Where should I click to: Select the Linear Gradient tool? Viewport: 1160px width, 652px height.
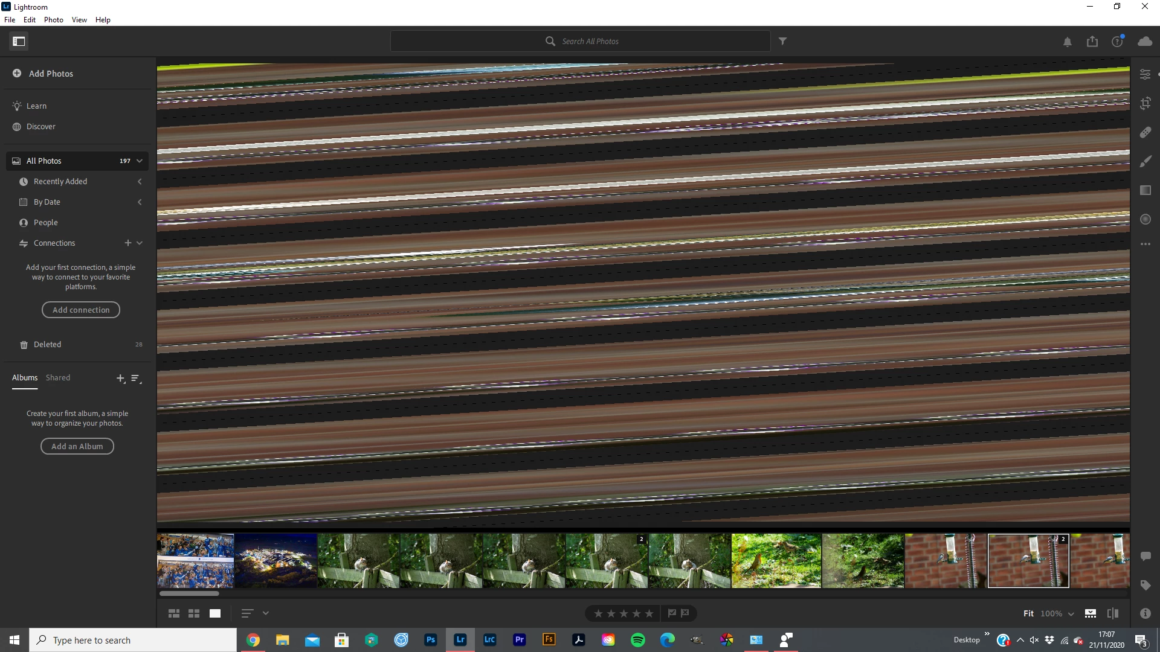1145,190
